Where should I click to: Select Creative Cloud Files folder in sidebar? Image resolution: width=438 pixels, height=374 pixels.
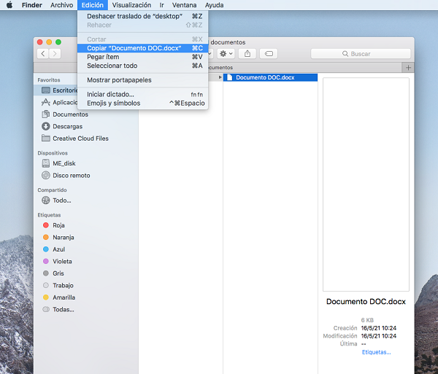[80, 139]
